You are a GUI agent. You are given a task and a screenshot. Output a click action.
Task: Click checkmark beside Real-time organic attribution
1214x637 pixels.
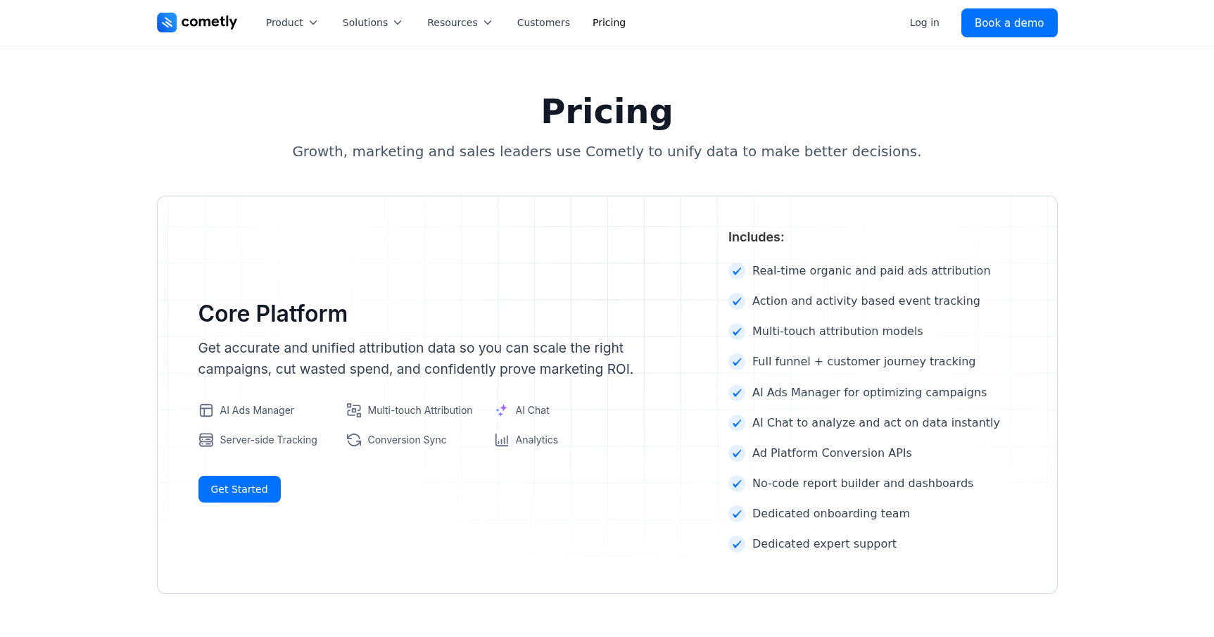pyautogui.click(x=737, y=271)
